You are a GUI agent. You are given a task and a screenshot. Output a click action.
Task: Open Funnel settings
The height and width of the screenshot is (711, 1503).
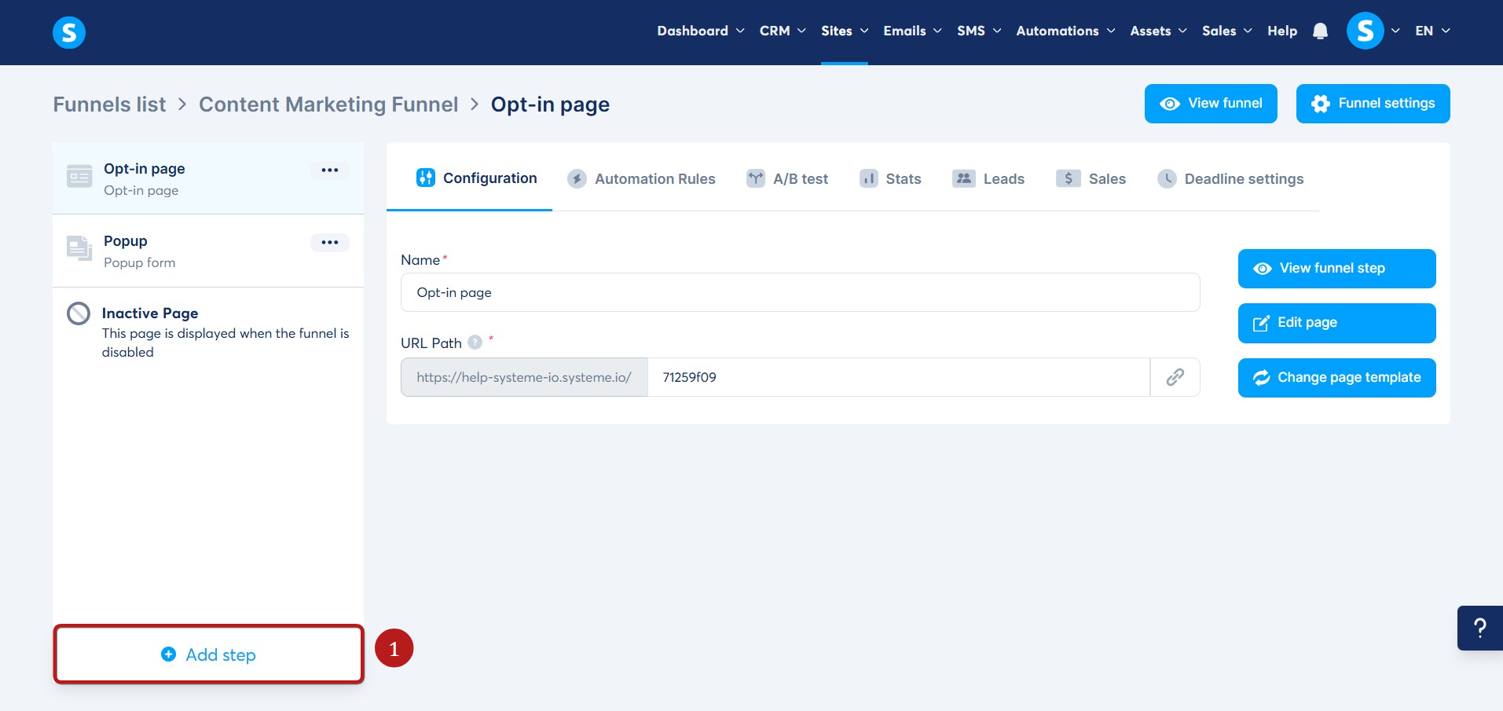(1373, 104)
